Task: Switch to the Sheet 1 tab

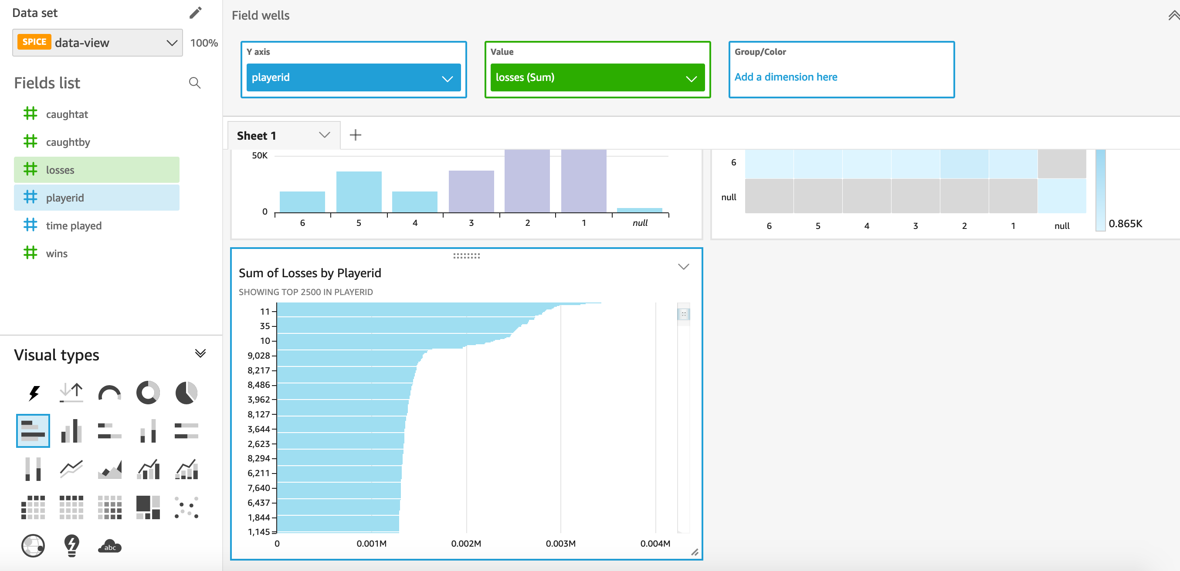Action: coord(257,135)
